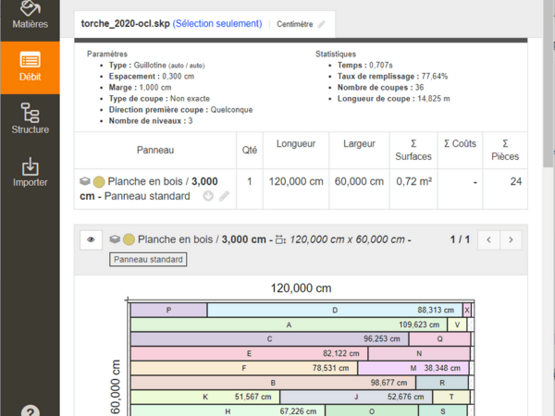Click the Sélection seulement link
555x416 pixels.
point(216,23)
